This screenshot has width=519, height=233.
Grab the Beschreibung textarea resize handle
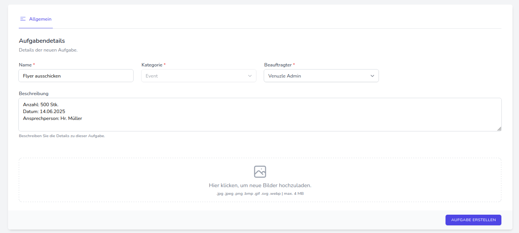coord(499,129)
